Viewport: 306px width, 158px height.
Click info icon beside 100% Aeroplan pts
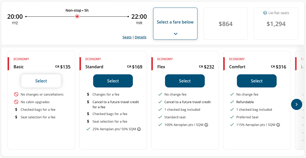(206, 125)
